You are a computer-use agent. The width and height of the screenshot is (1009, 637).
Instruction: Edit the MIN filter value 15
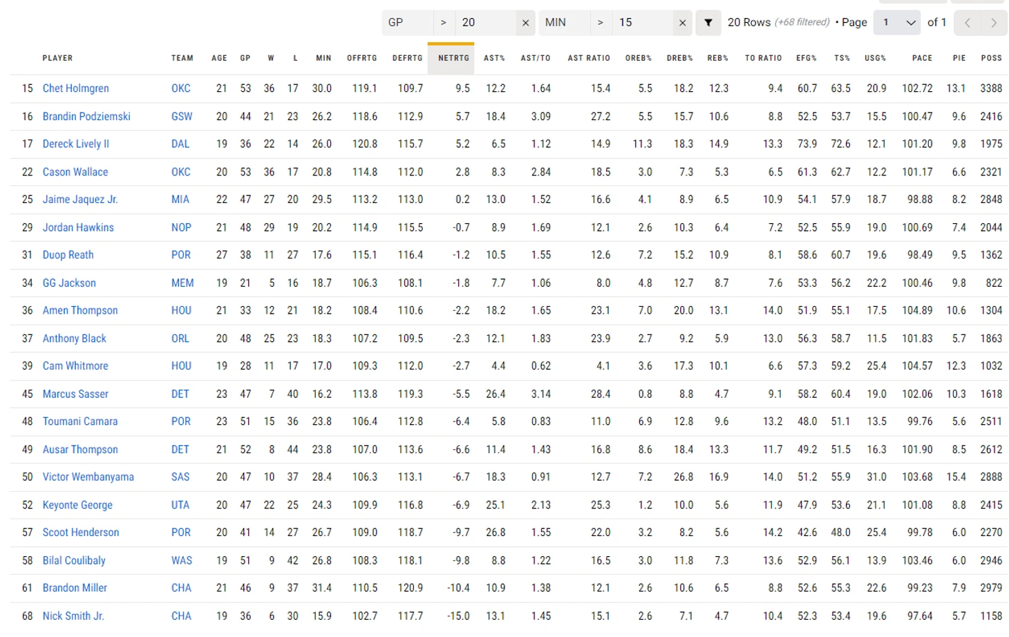(x=643, y=23)
